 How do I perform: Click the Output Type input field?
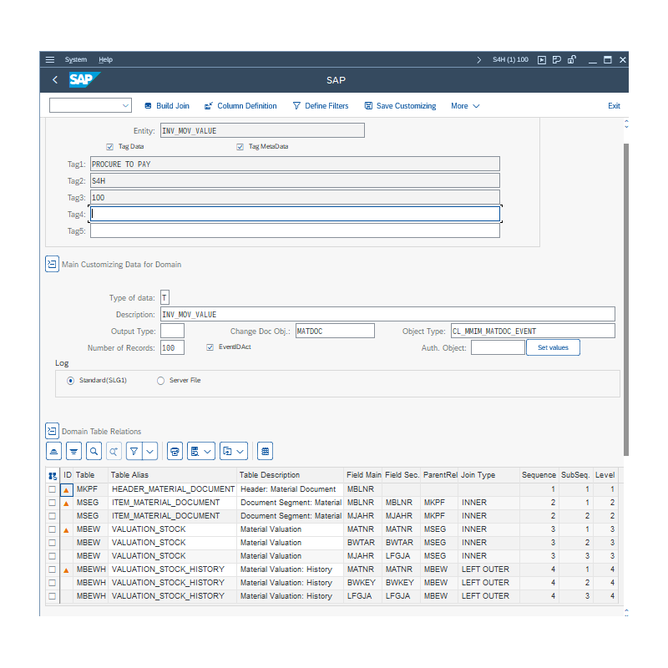pos(172,331)
